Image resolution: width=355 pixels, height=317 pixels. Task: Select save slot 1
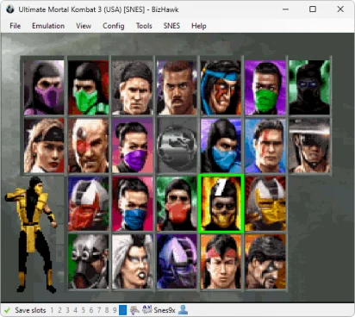(52, 310)
